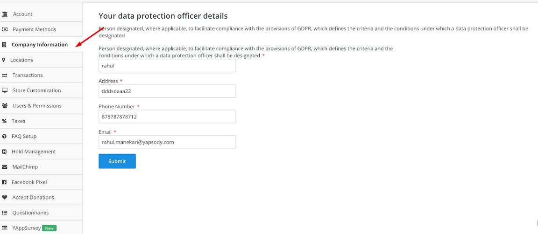Click the Locations map pin icon

click(x=4, y=60)
